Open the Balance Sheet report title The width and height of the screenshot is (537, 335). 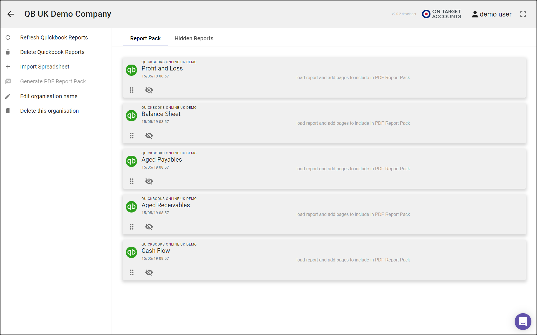pos(161,114)
